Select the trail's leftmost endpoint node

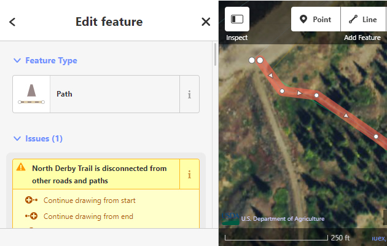pyautogui.click(x=251, y=60)
